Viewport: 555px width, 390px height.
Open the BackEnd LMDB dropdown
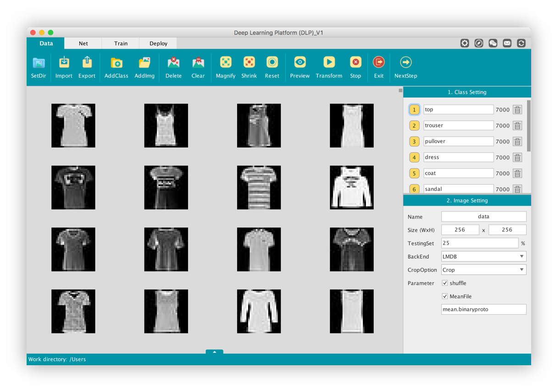click(x=483, y=256)
